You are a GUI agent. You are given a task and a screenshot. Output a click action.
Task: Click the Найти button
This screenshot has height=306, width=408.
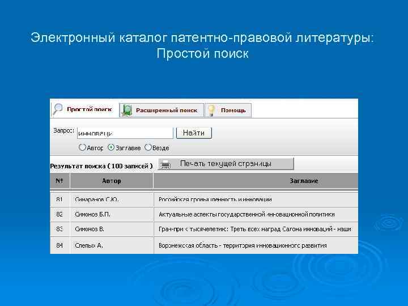194,133
